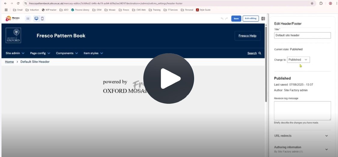Open the Training bookmark folder
338x157 pixels.
154,10
